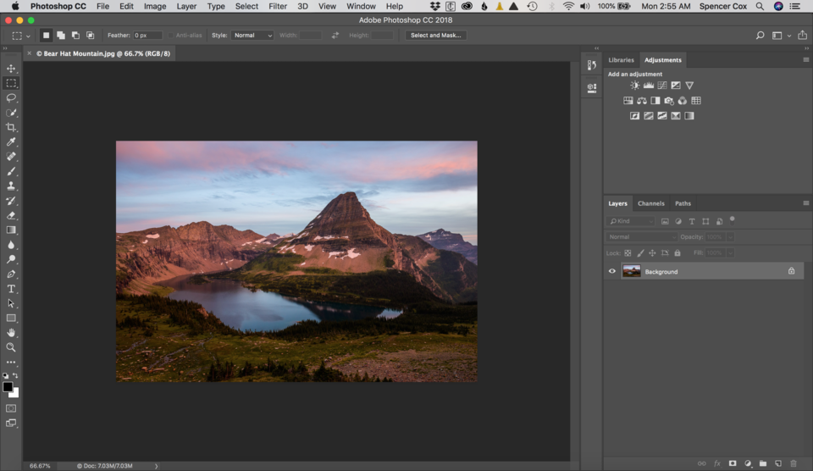Choose the Subtract from selection mode

(x=75, y=36)
